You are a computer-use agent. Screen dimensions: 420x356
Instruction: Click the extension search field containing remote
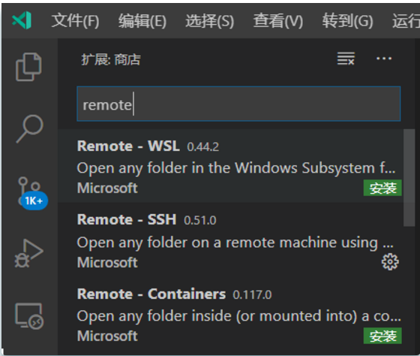click(238, 104)
